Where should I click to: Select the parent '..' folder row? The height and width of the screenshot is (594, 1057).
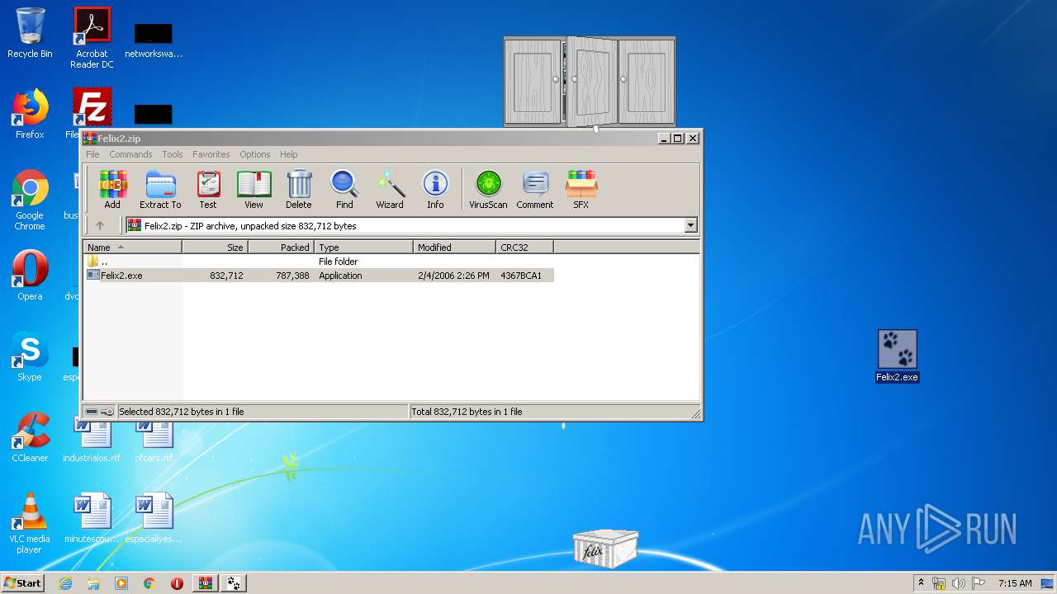pos(319,262)
